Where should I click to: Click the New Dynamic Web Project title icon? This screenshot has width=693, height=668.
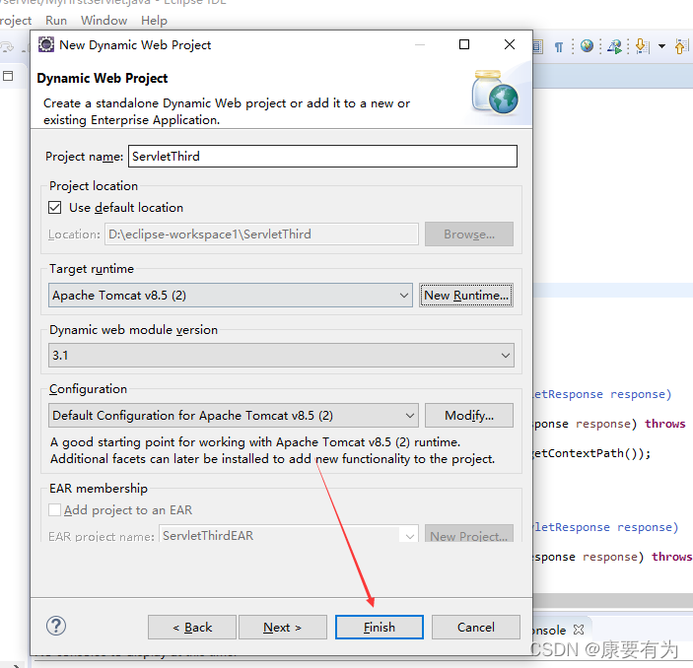46,44
